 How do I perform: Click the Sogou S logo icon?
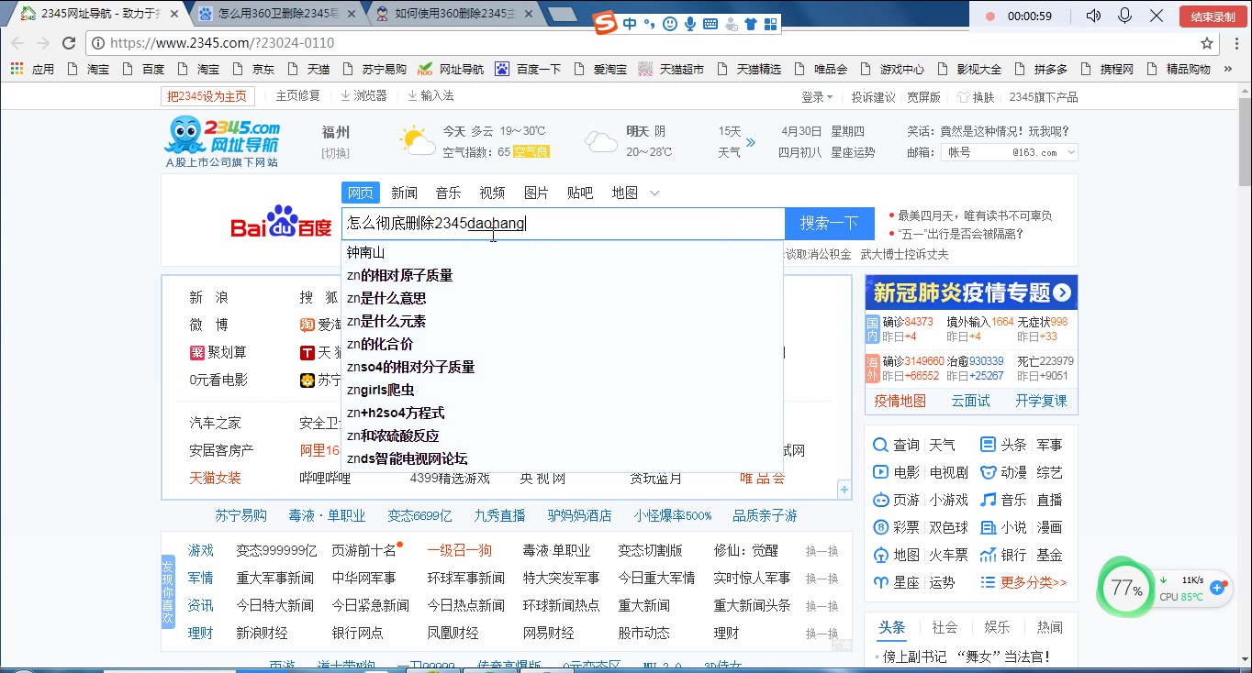click(x=606, y=24)
